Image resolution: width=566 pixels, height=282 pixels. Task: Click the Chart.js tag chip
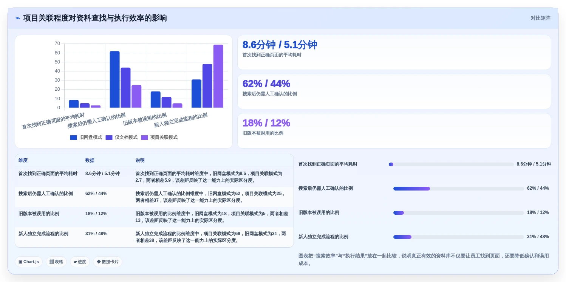(x=29, y=262)
